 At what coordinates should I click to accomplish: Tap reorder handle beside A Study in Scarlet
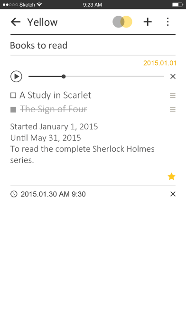[173, 96]
